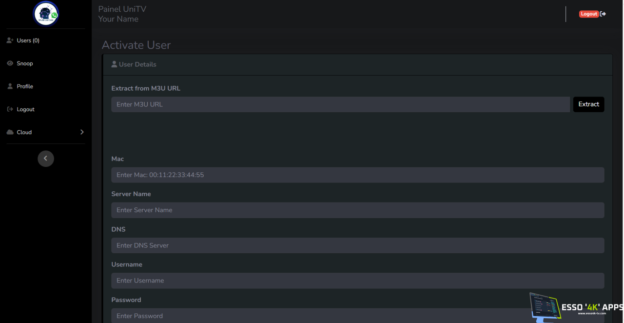Viewport: 624px width, 323px height.
Task: Click the panel logo avatar
Action: coord(46,14)
